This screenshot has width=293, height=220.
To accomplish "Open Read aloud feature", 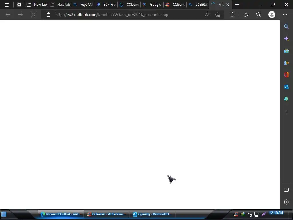I will 207,15.
